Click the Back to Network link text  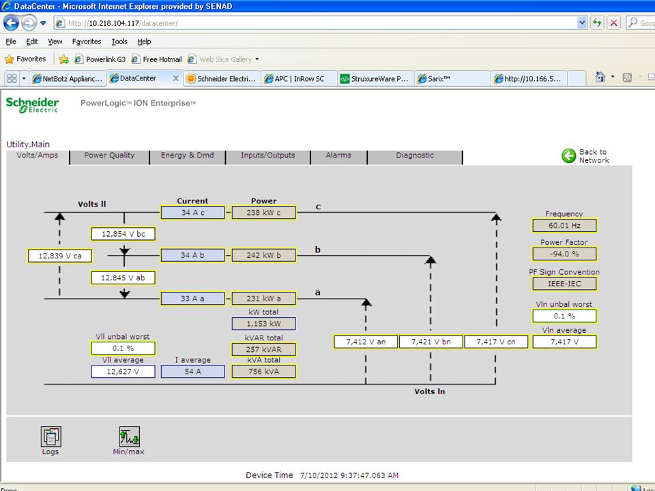[594, 156]
